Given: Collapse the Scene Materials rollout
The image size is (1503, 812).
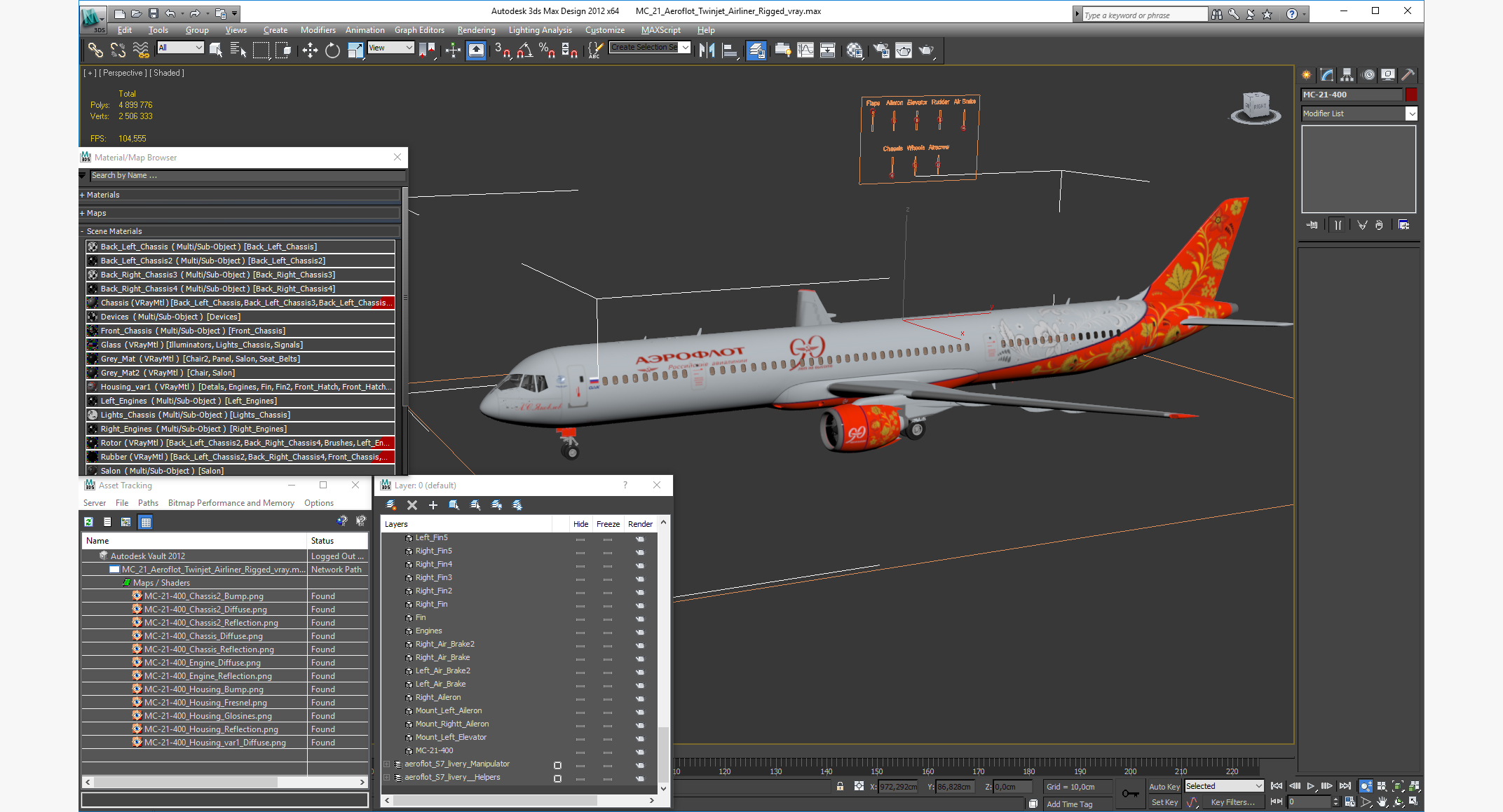Looking at the screenshot, I should pos(239,231).
